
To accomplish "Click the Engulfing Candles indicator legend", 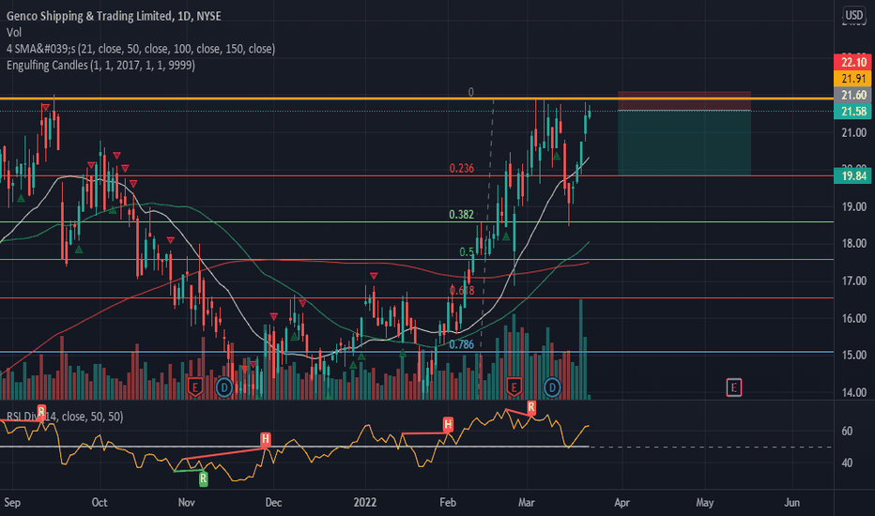I will click(x=101, y=66).
